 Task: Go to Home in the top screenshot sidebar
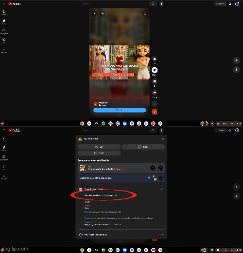pyautogui.click(x=4, y=12)
